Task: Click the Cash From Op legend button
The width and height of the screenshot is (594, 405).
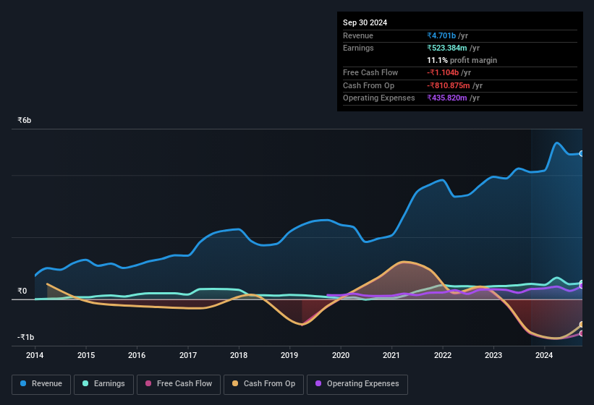Action: tap(265, 383)
